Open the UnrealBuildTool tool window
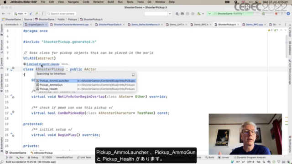This screenshot has width=292, height=164. (x=64, y=157)
